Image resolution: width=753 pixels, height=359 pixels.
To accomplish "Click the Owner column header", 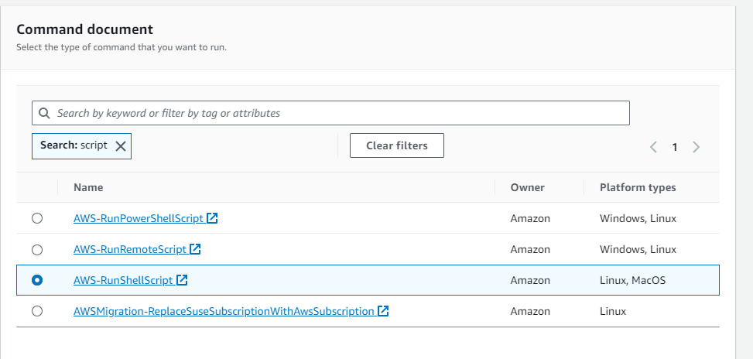I will point(527,187).
